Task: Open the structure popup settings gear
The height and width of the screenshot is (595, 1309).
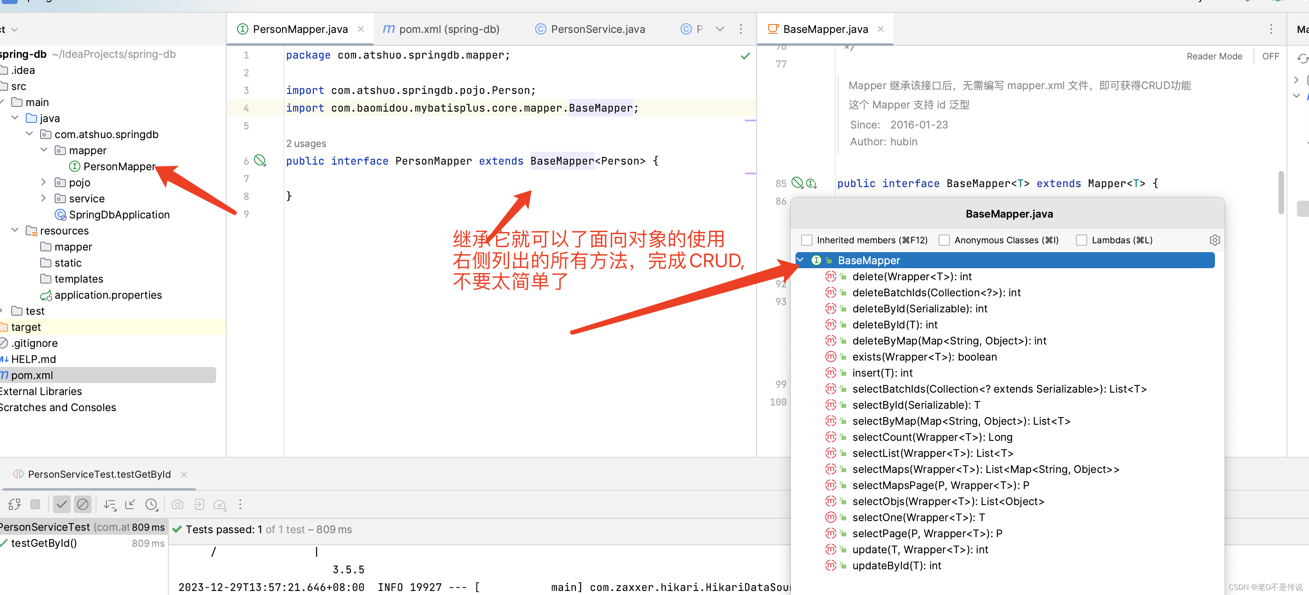Action: point(1215,240)
